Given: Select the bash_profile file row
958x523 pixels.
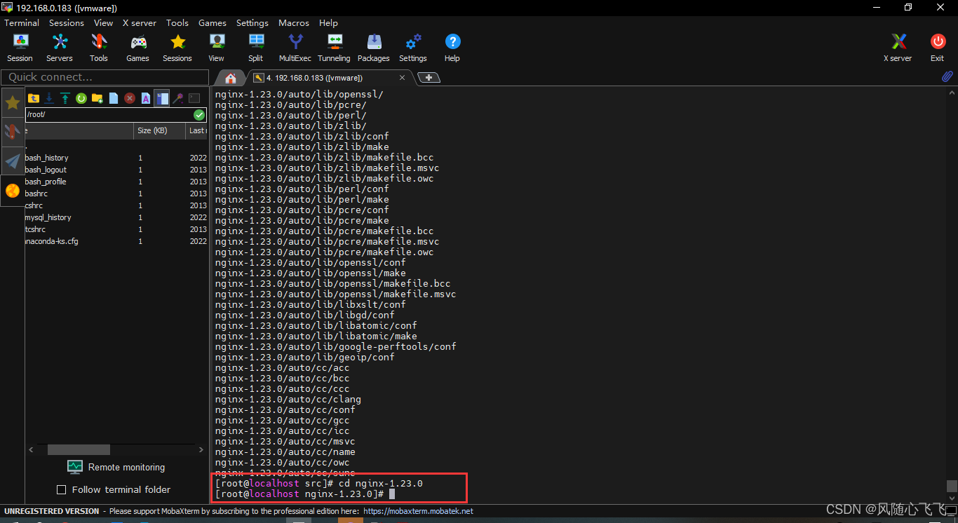Looking at the screenshot, I should point(116,182).
